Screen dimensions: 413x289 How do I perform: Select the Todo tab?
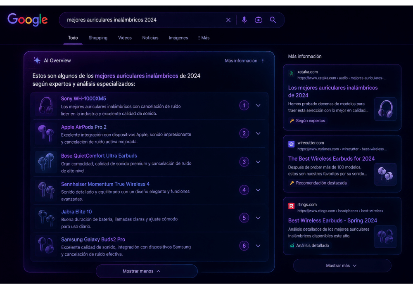point(73,38)
